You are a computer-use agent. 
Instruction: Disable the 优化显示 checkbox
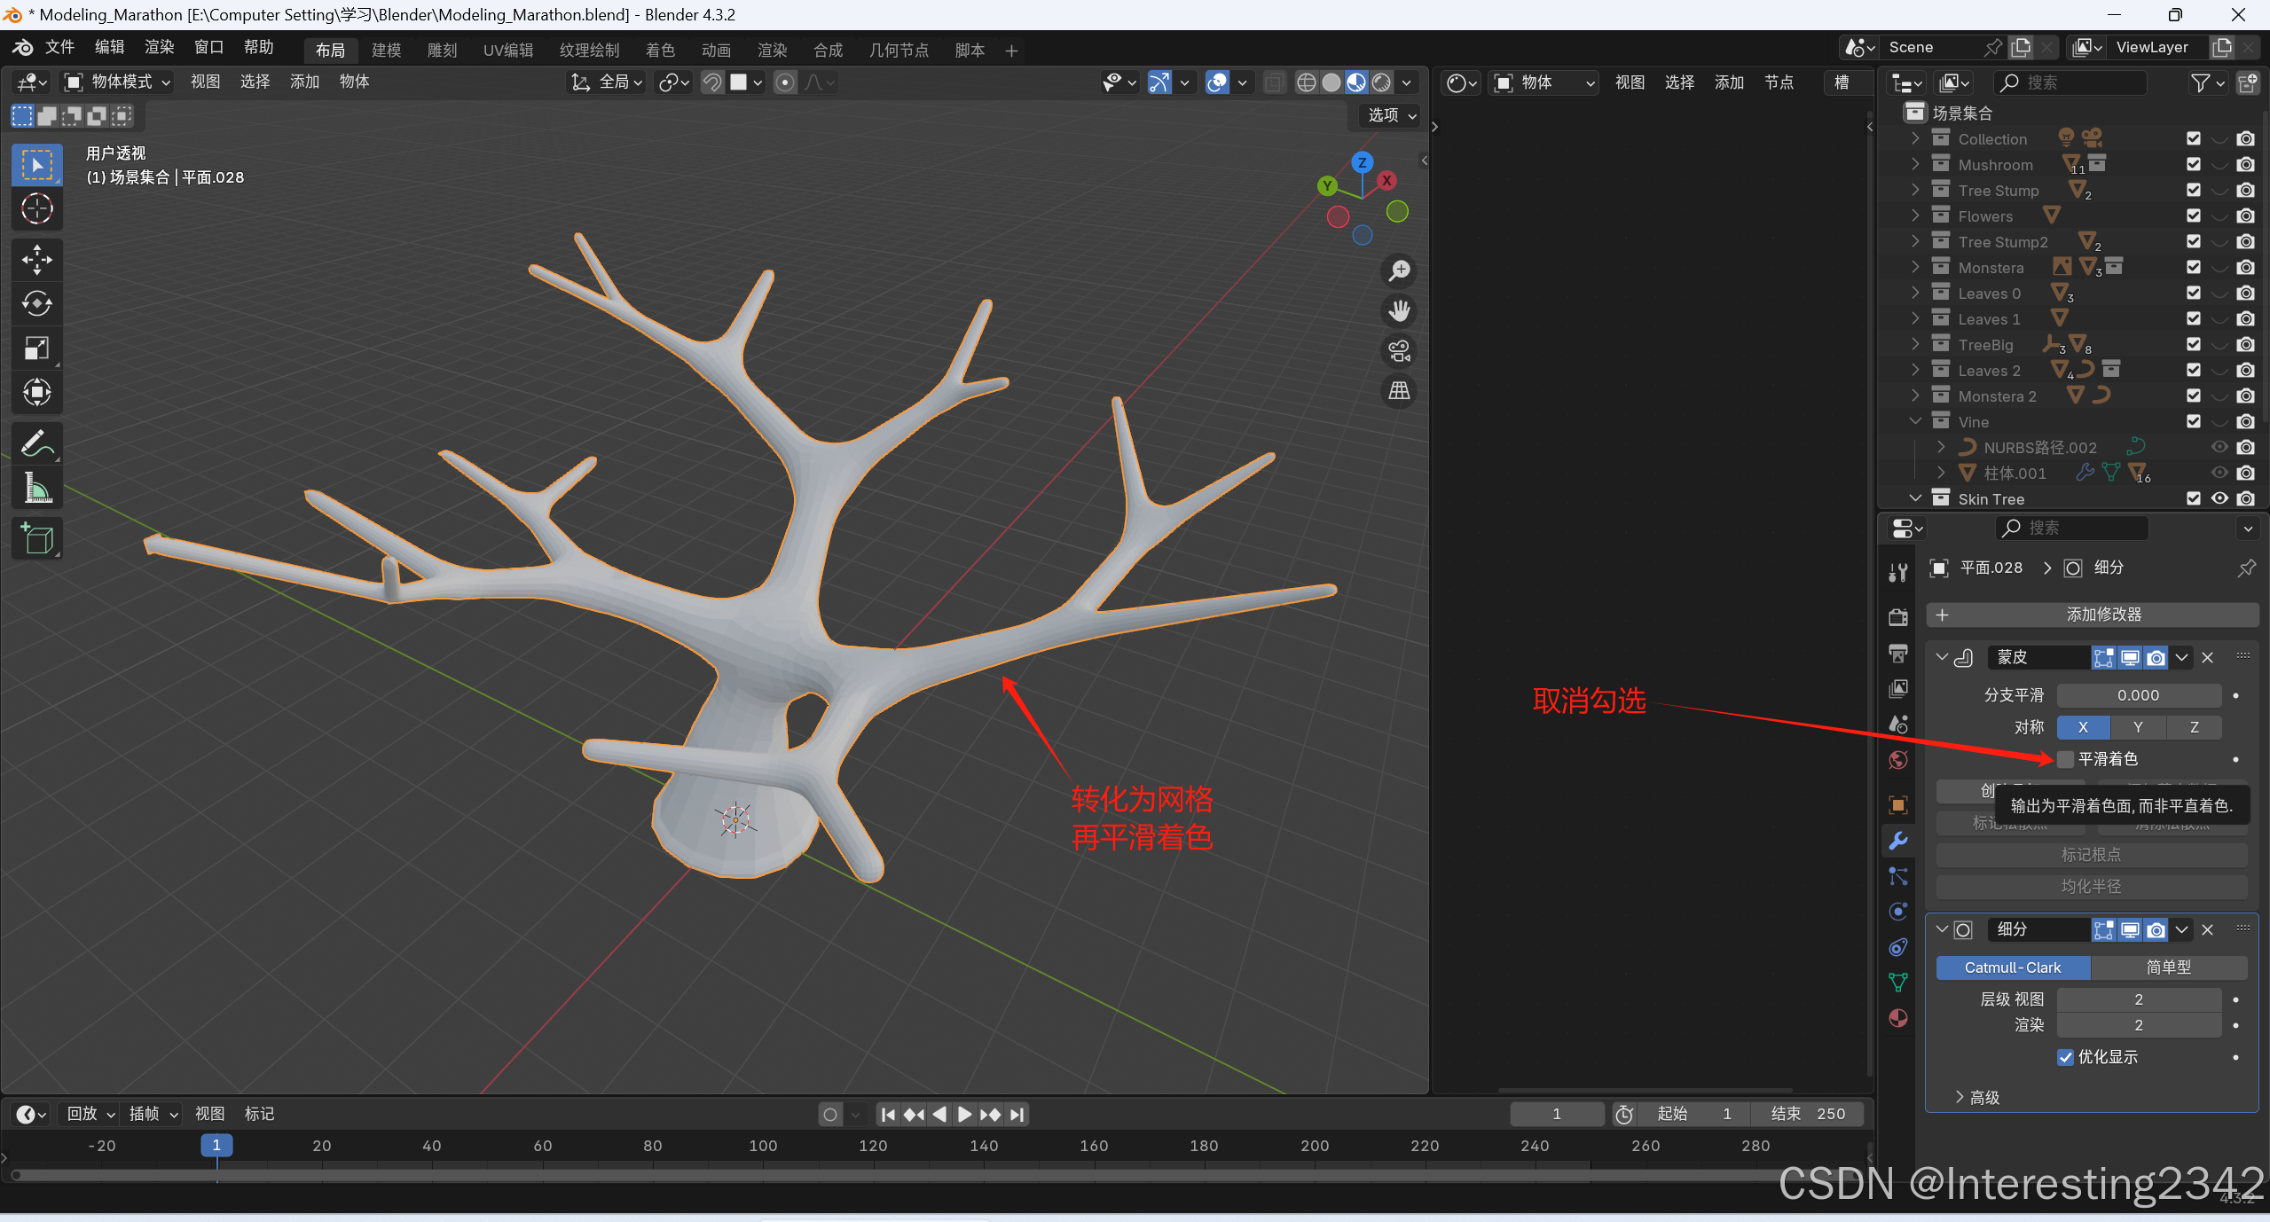tap(2065, 1057)
